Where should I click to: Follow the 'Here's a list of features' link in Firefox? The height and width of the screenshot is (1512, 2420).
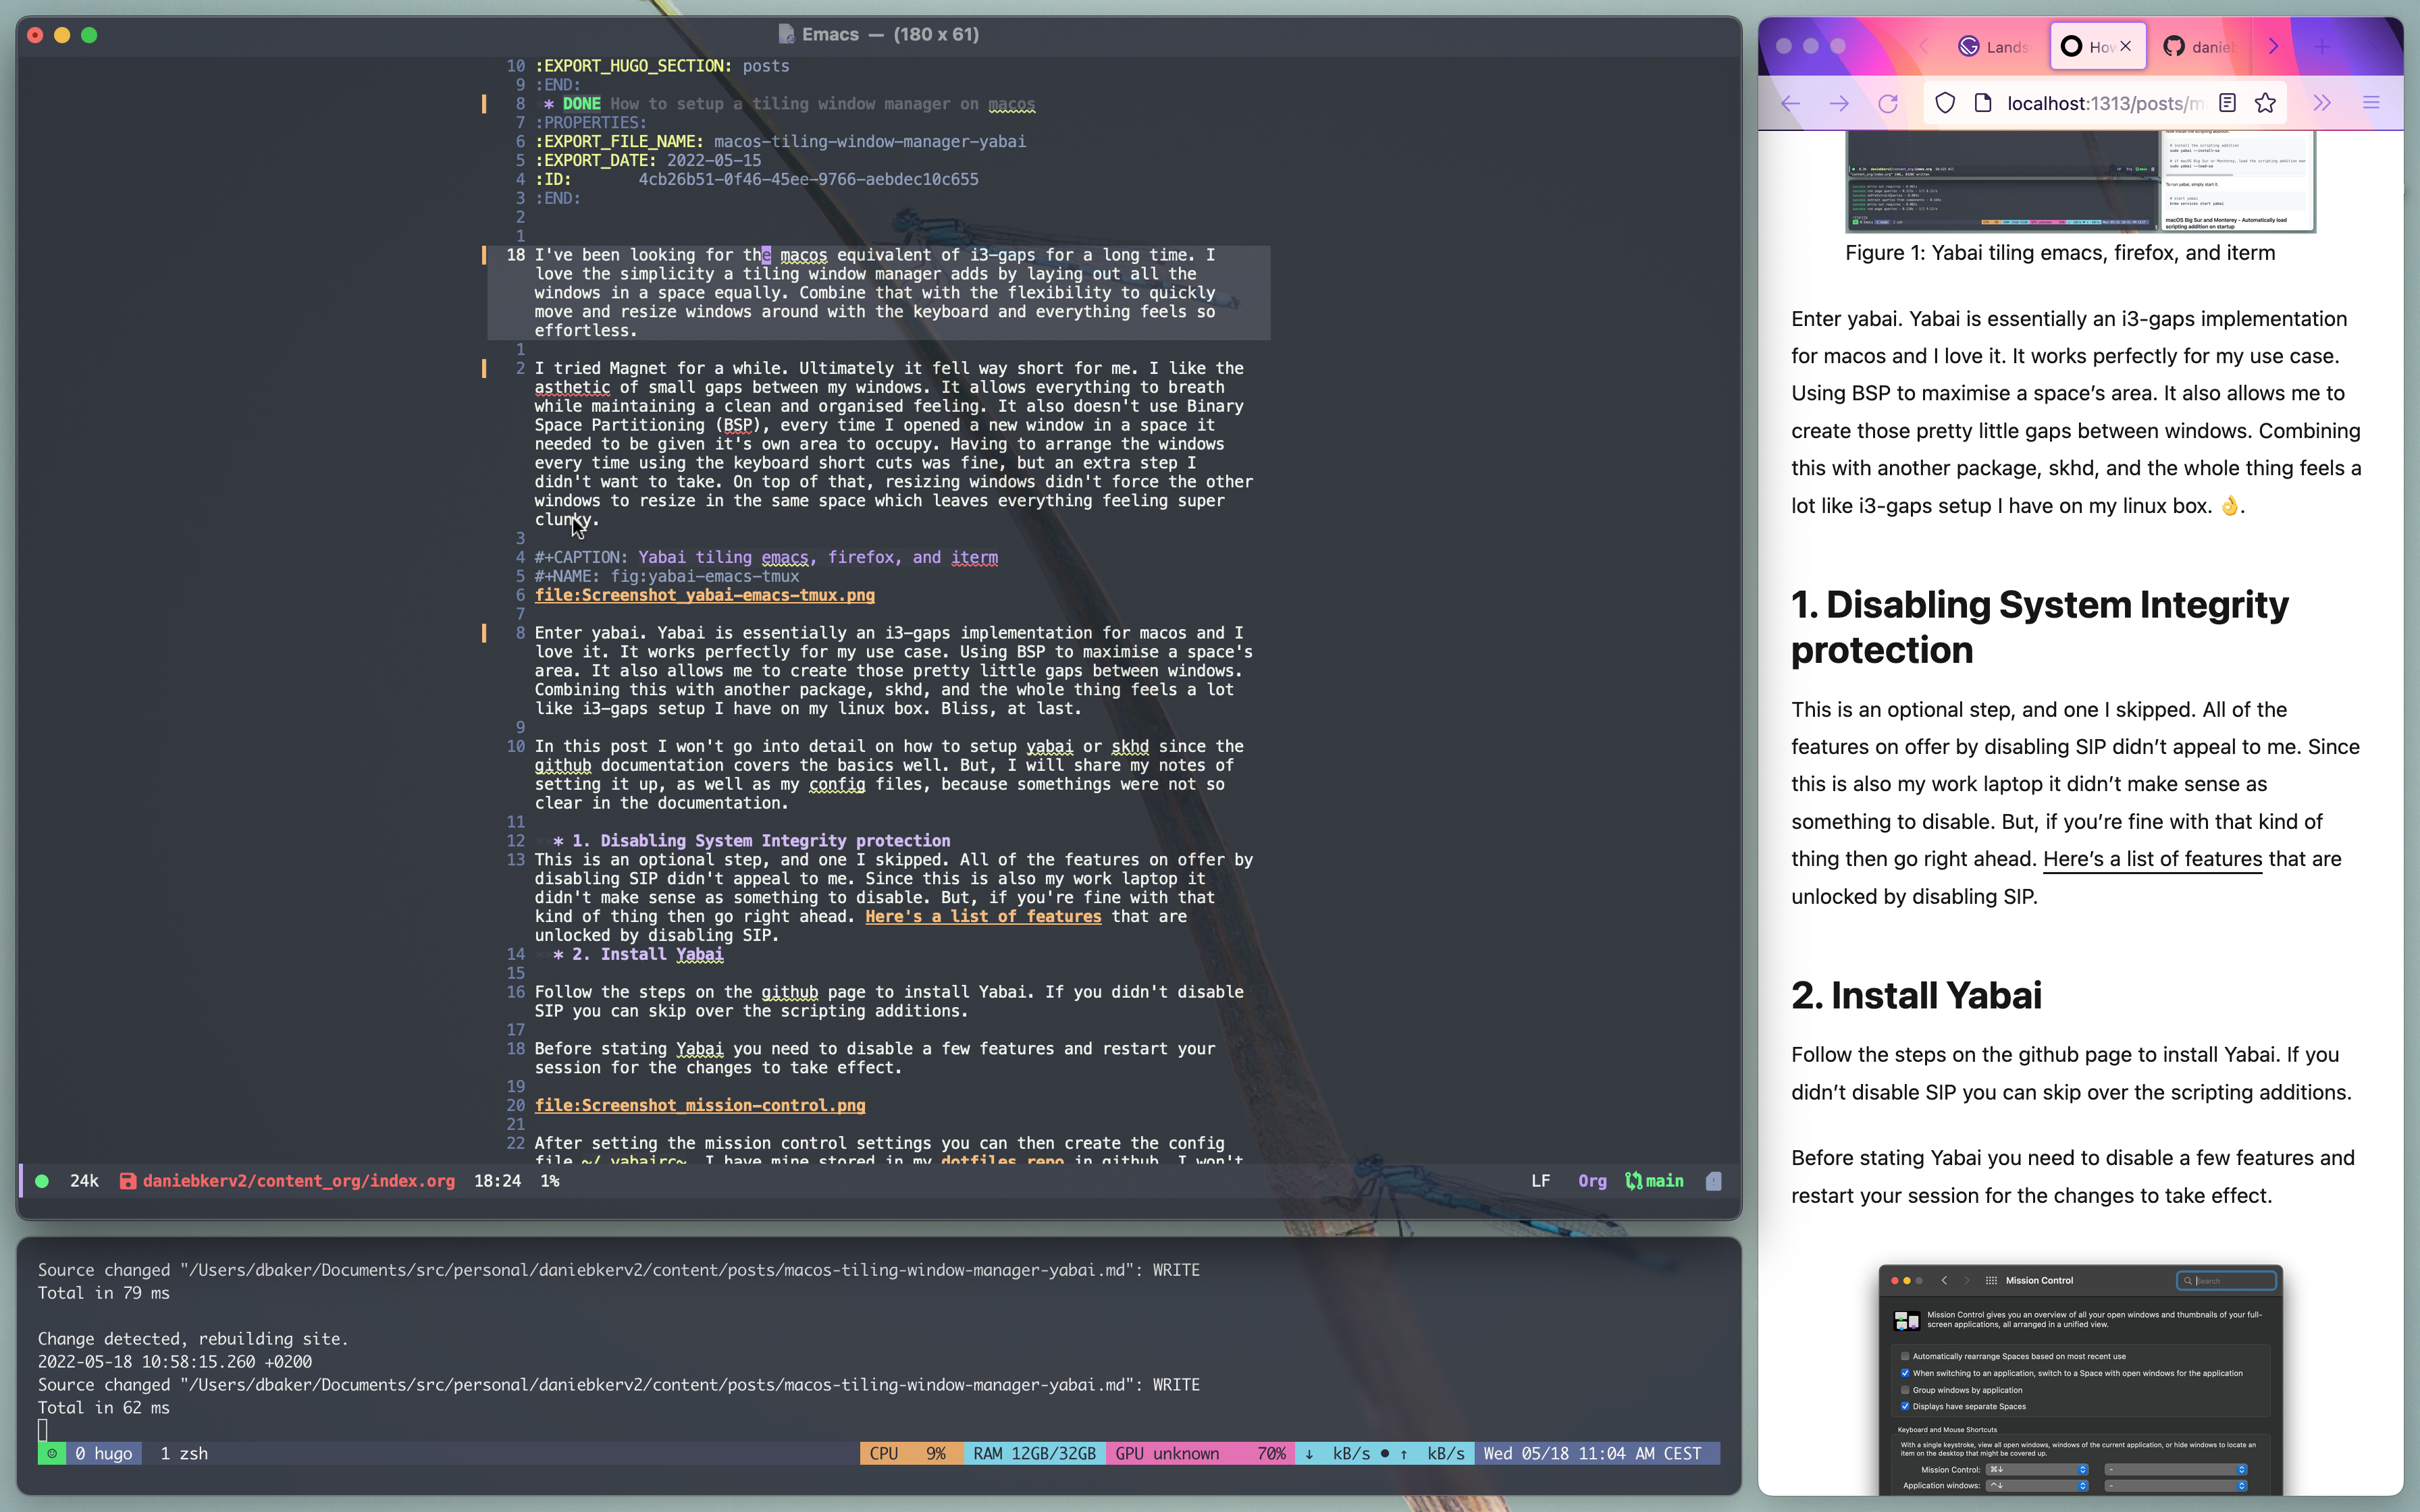2152,859
